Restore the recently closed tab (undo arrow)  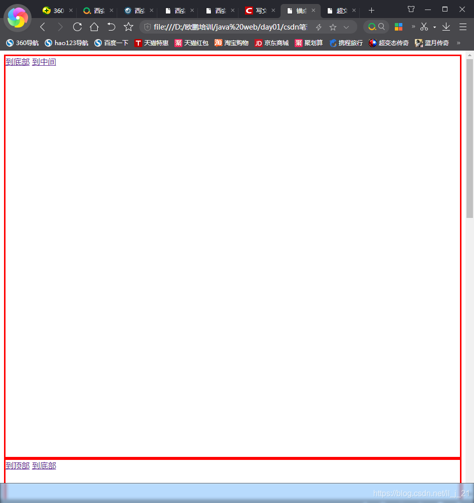pos(111,27)
